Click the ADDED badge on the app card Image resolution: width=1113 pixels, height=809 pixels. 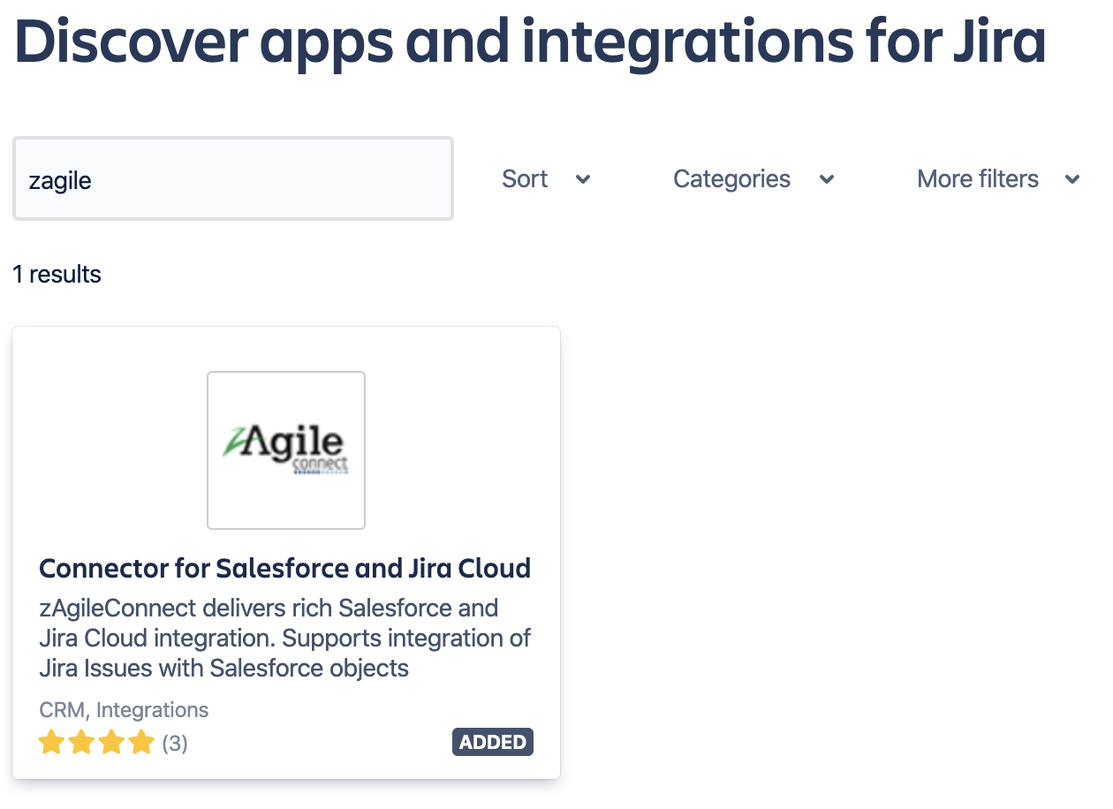click(x=493, y=742)
